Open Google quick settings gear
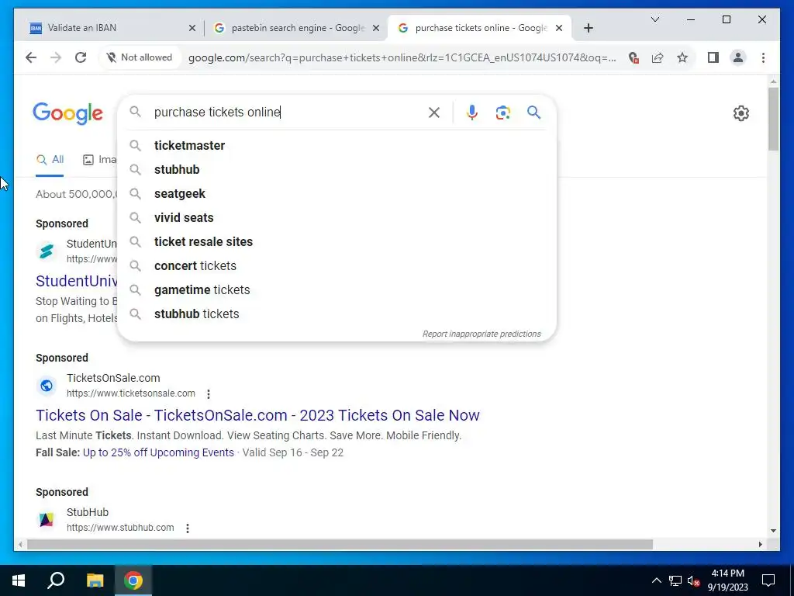 pos(740,113)
